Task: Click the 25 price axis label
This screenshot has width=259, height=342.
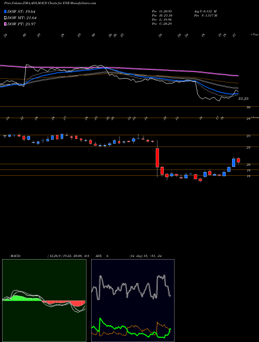Action: coord(248,136)
